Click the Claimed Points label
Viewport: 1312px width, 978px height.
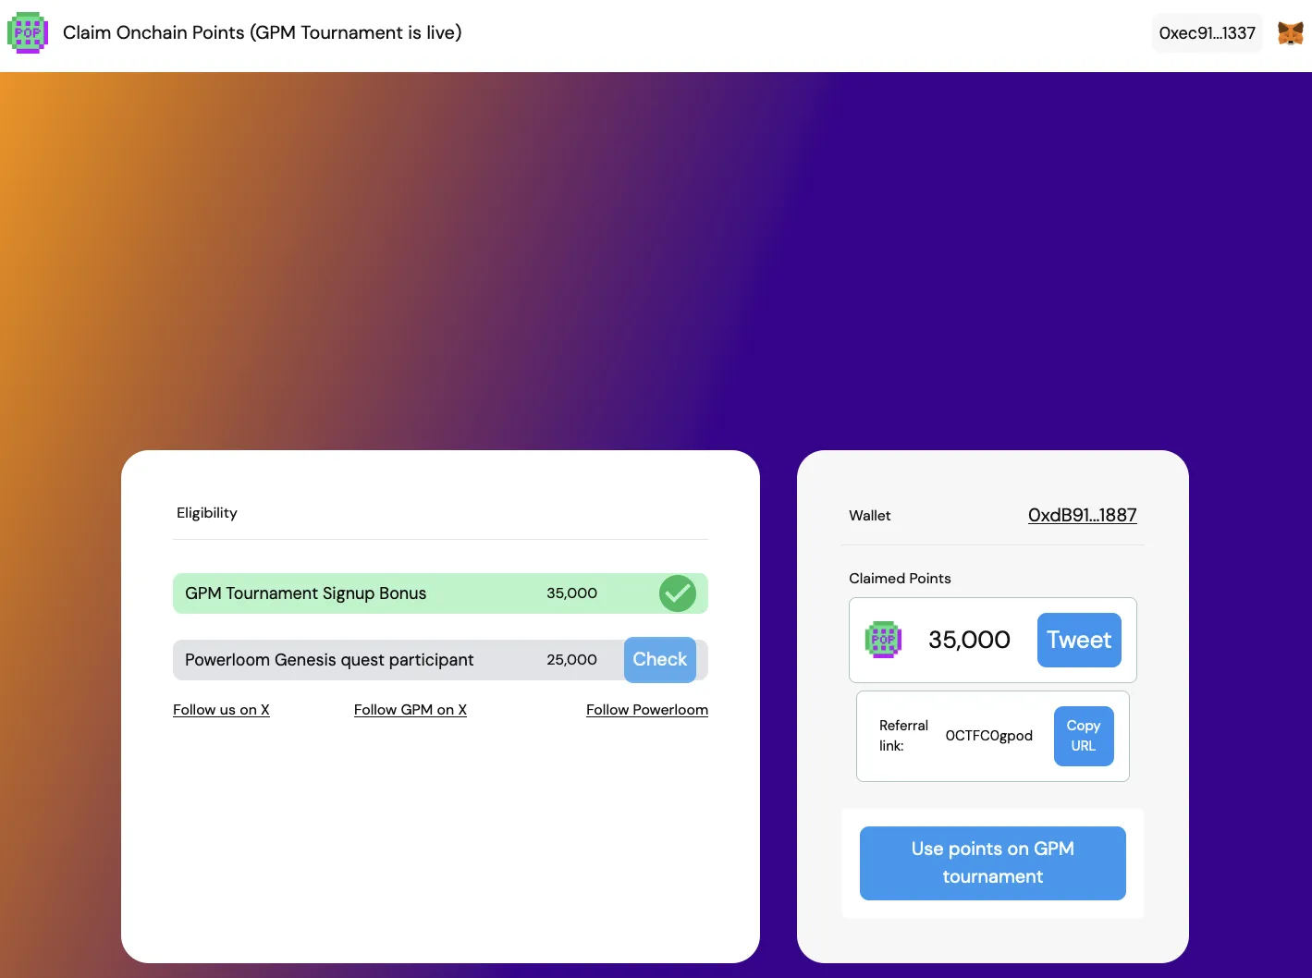click(900, 579)
